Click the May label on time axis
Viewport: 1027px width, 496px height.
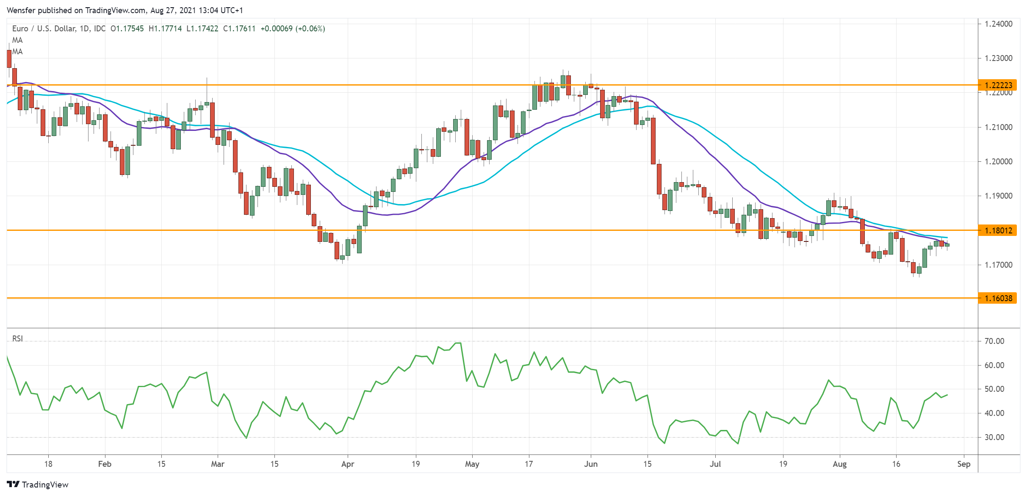coord(472,464)
